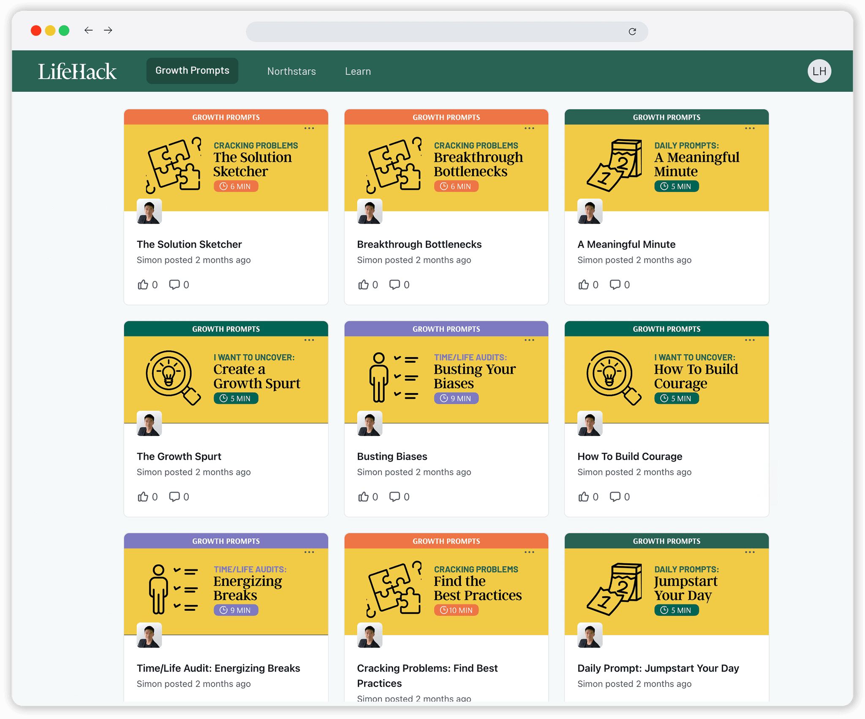
Task: Open comments on How To Build Courage
Action: pyautogui.click(x=615, y=497)
